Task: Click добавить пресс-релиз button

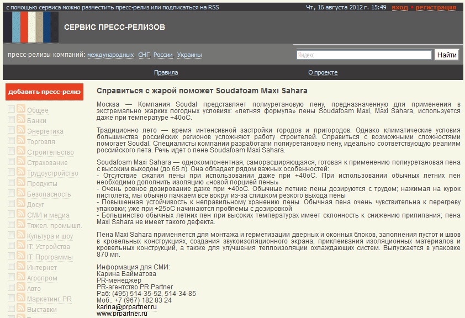Action: pyautogui.click(x=45, y=92)
